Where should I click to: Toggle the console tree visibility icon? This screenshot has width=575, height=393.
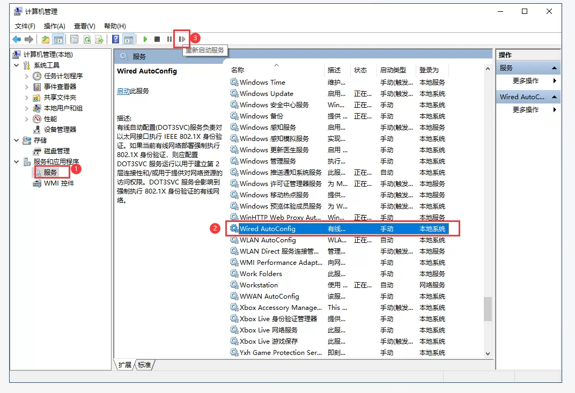coord(57,39)
